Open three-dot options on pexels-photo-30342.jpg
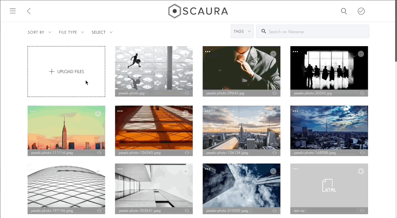Image resolution: width=397 pixels, height=218 pixels. 295,52
